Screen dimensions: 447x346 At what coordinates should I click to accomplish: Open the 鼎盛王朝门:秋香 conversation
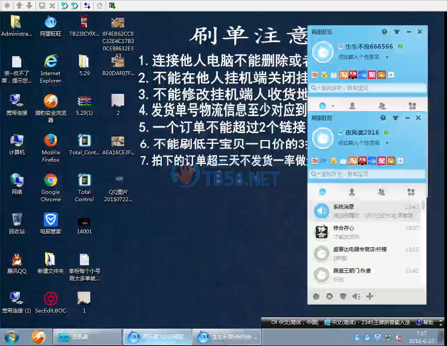(366, 275)
